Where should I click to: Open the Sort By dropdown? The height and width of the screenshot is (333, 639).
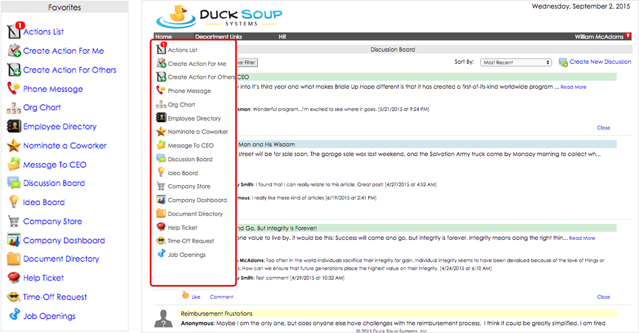(x=515, y=62)
